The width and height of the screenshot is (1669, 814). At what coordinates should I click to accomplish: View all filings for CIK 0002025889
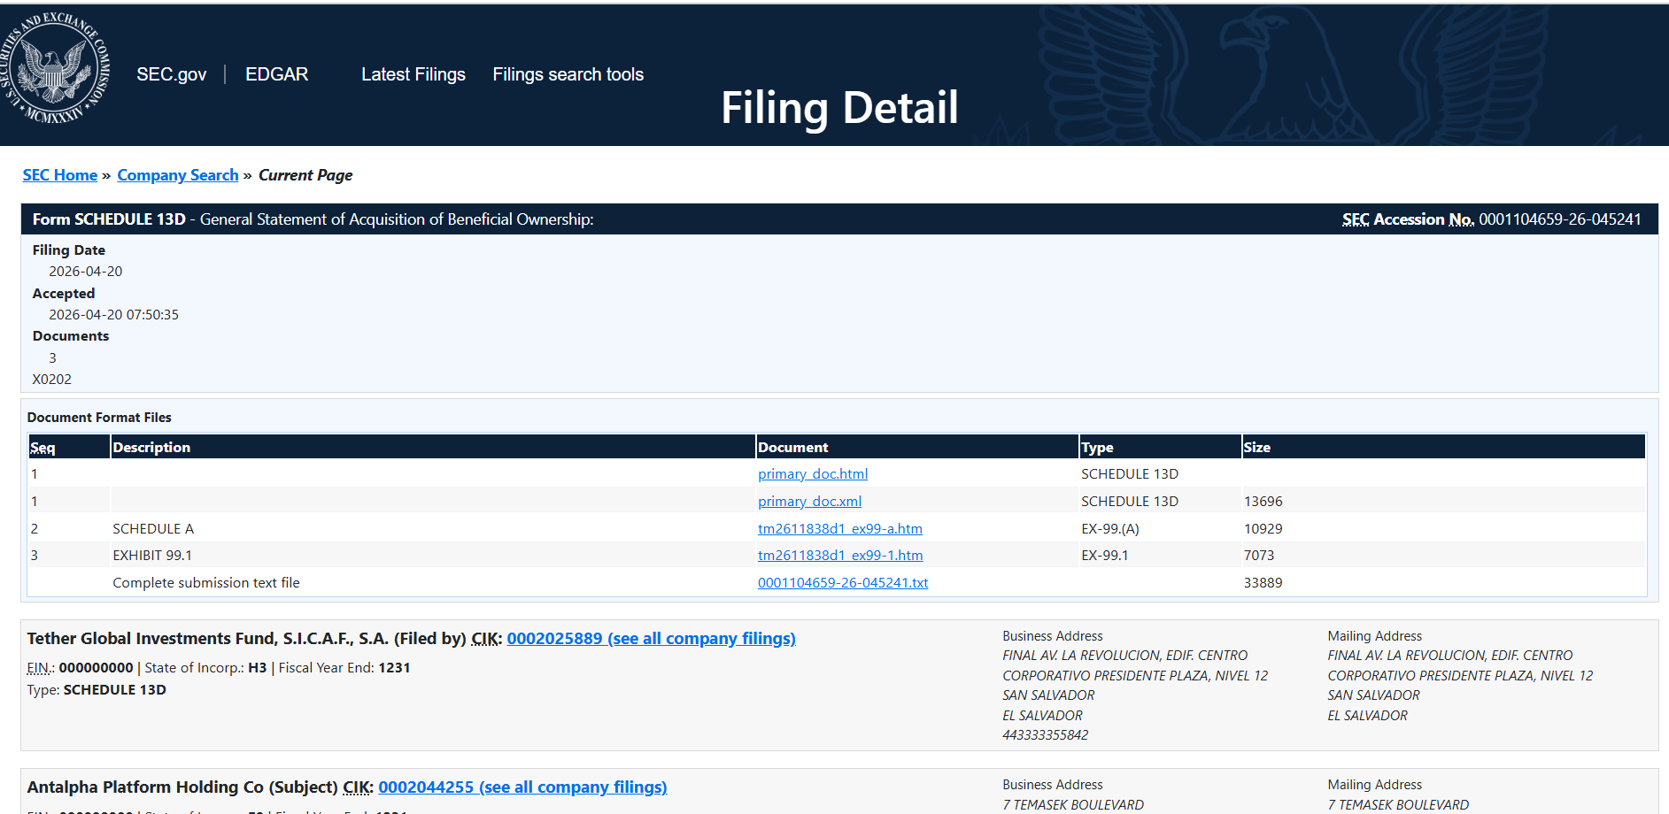coord(651,639)
